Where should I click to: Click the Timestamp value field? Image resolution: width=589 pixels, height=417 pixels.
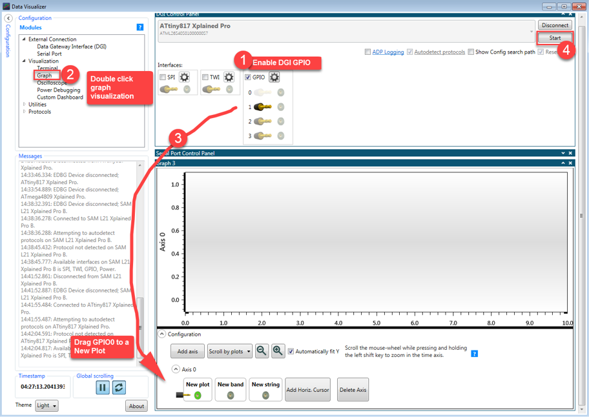click(43, 387)
